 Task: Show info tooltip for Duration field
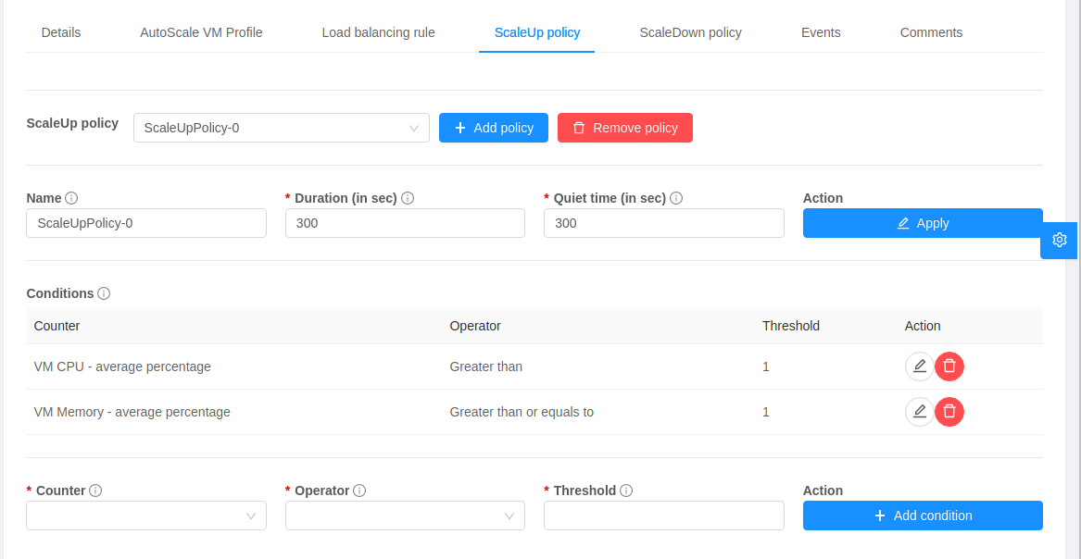(x=408, y=198)
